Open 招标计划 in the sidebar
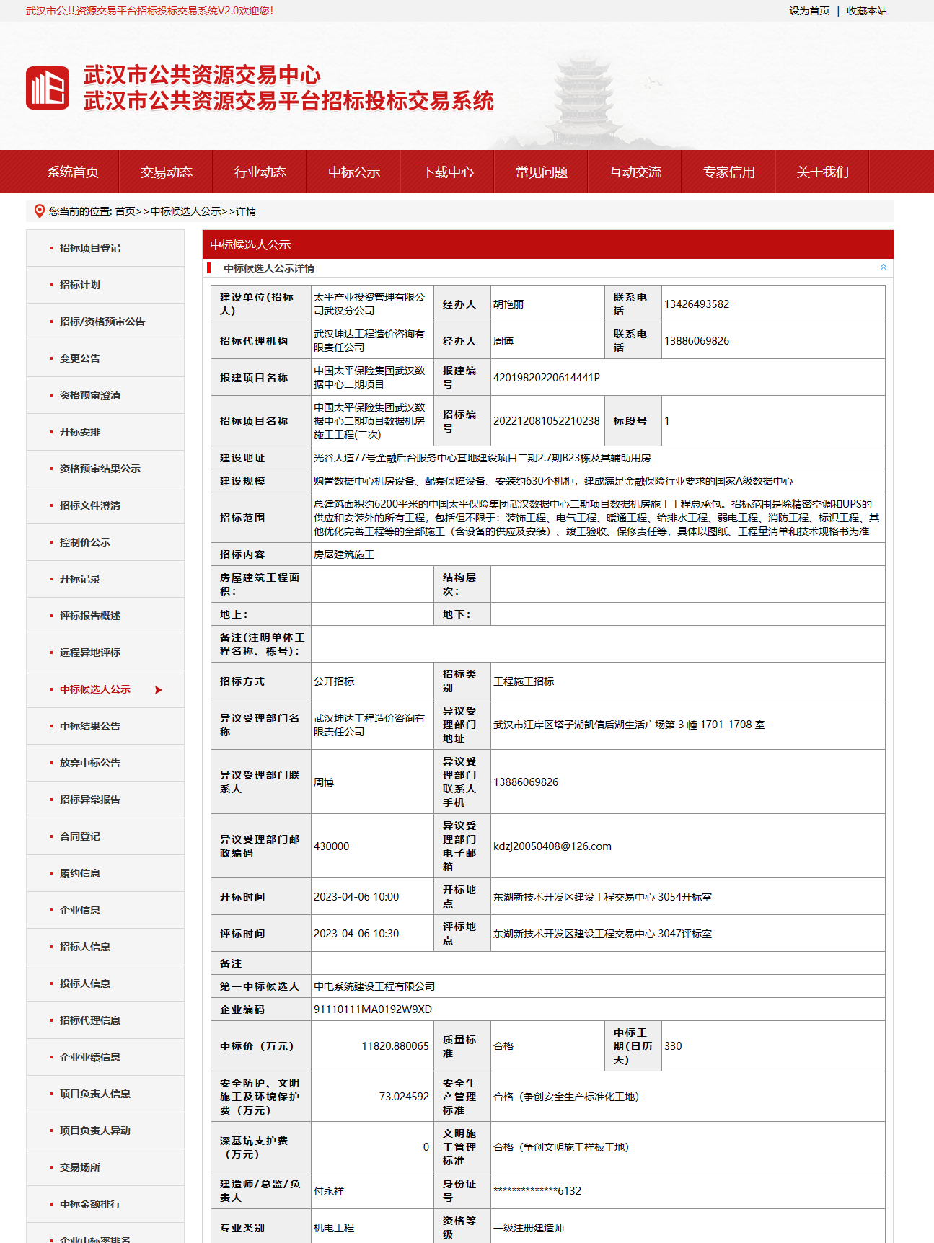The height and width of the screenshot is (1243, 934). coord(80,285)
